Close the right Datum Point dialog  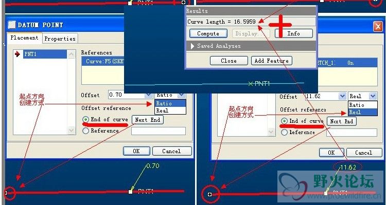coord(378,26)
